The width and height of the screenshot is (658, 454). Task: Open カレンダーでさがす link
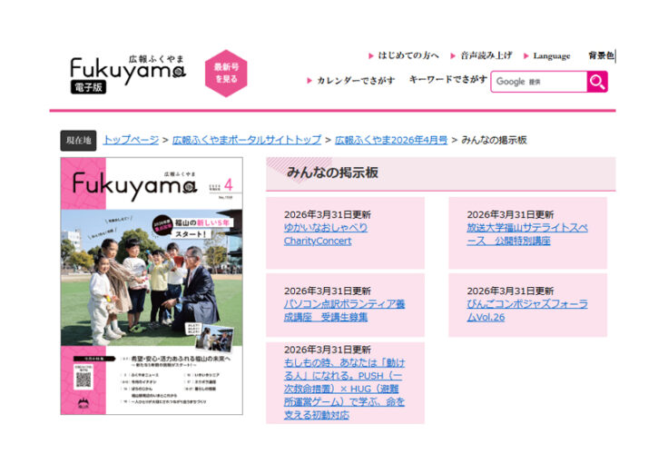point(355,81)
